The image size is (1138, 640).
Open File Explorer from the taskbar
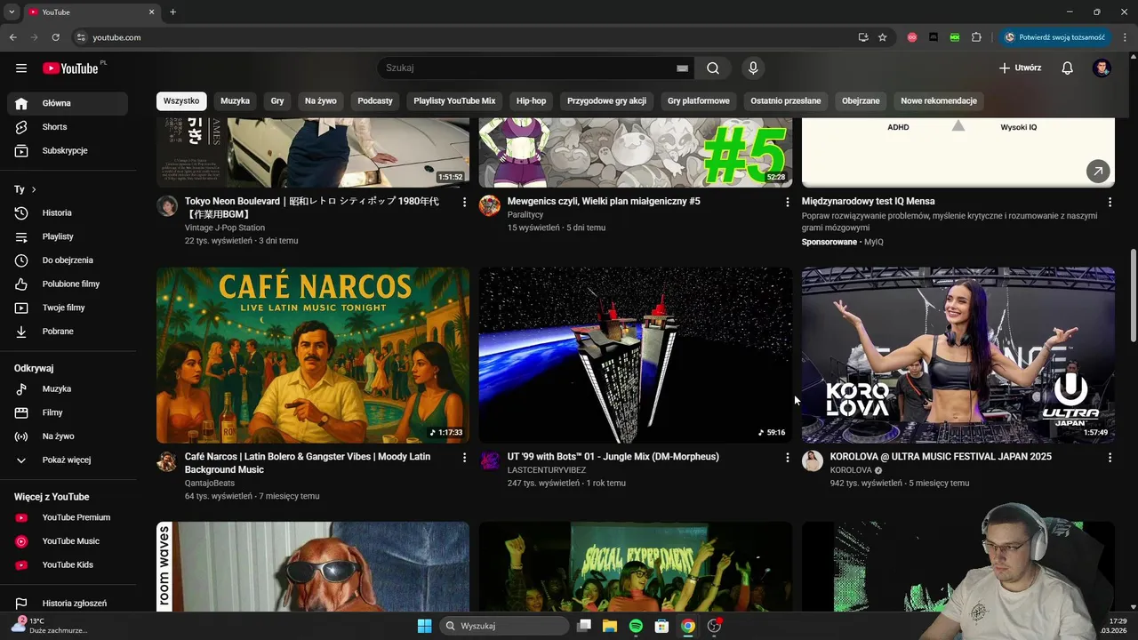610,626
